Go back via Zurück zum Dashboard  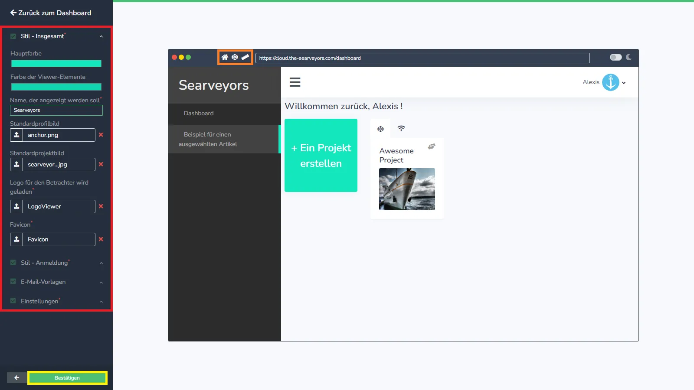51,13
